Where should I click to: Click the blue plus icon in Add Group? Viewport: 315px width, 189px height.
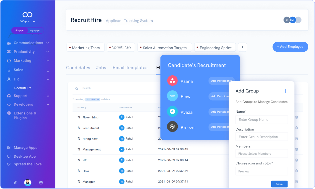(x=286, y=91)
